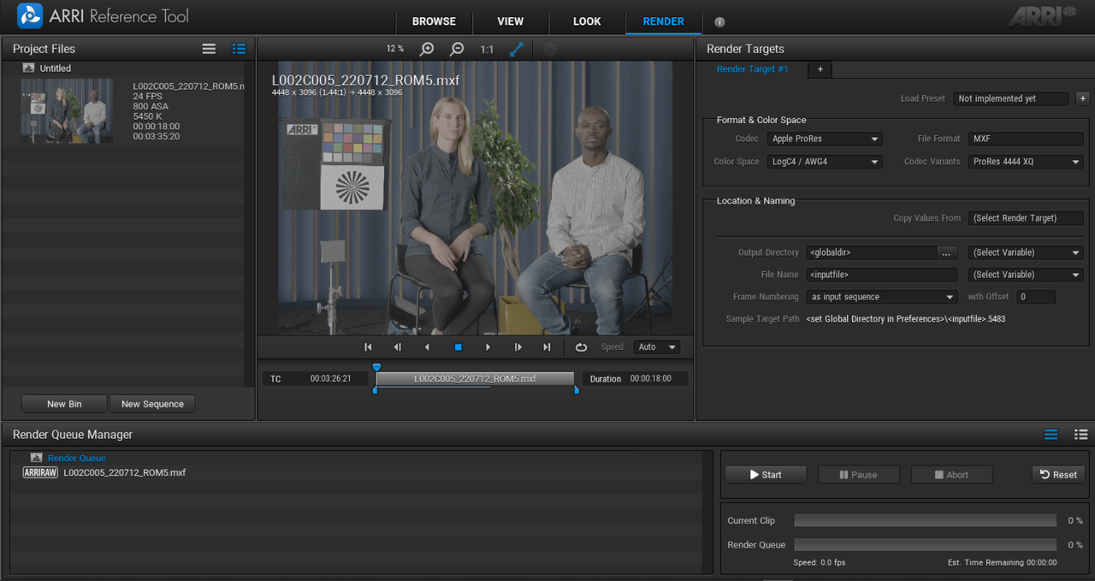
Task: Switch Render Queue Manager to detailed view
Action: (x=1081, y=435)
